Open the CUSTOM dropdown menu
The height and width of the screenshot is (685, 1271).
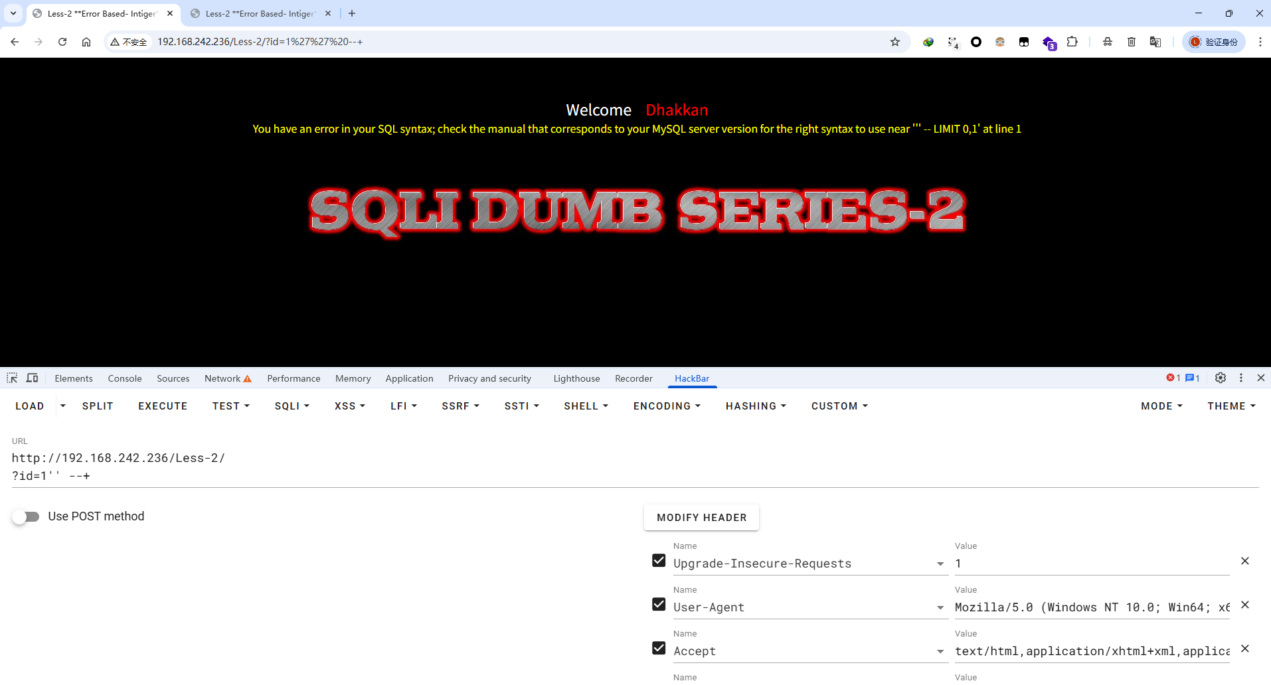(x=840, y=406)
